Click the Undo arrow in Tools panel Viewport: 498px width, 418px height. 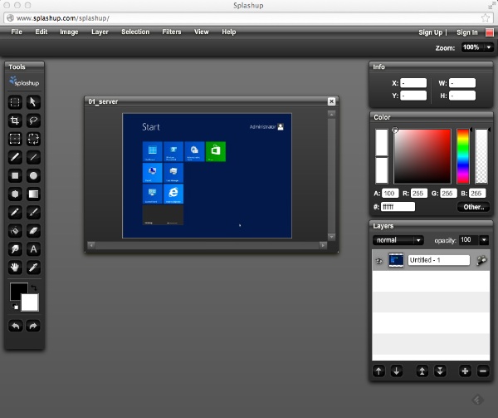click(15, 326)
